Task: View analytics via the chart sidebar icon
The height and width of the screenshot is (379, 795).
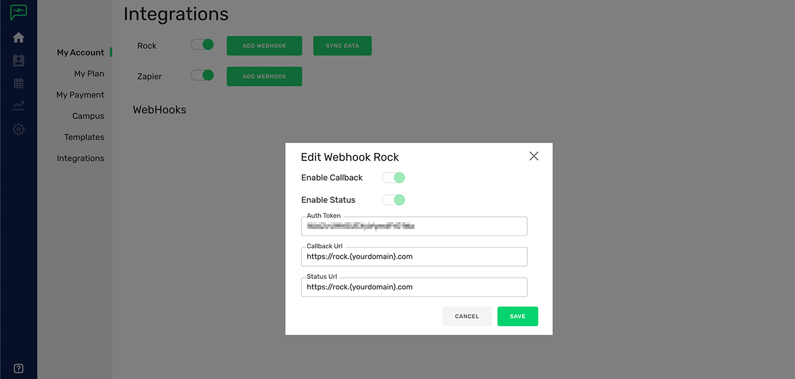Action: coord(18,105)
